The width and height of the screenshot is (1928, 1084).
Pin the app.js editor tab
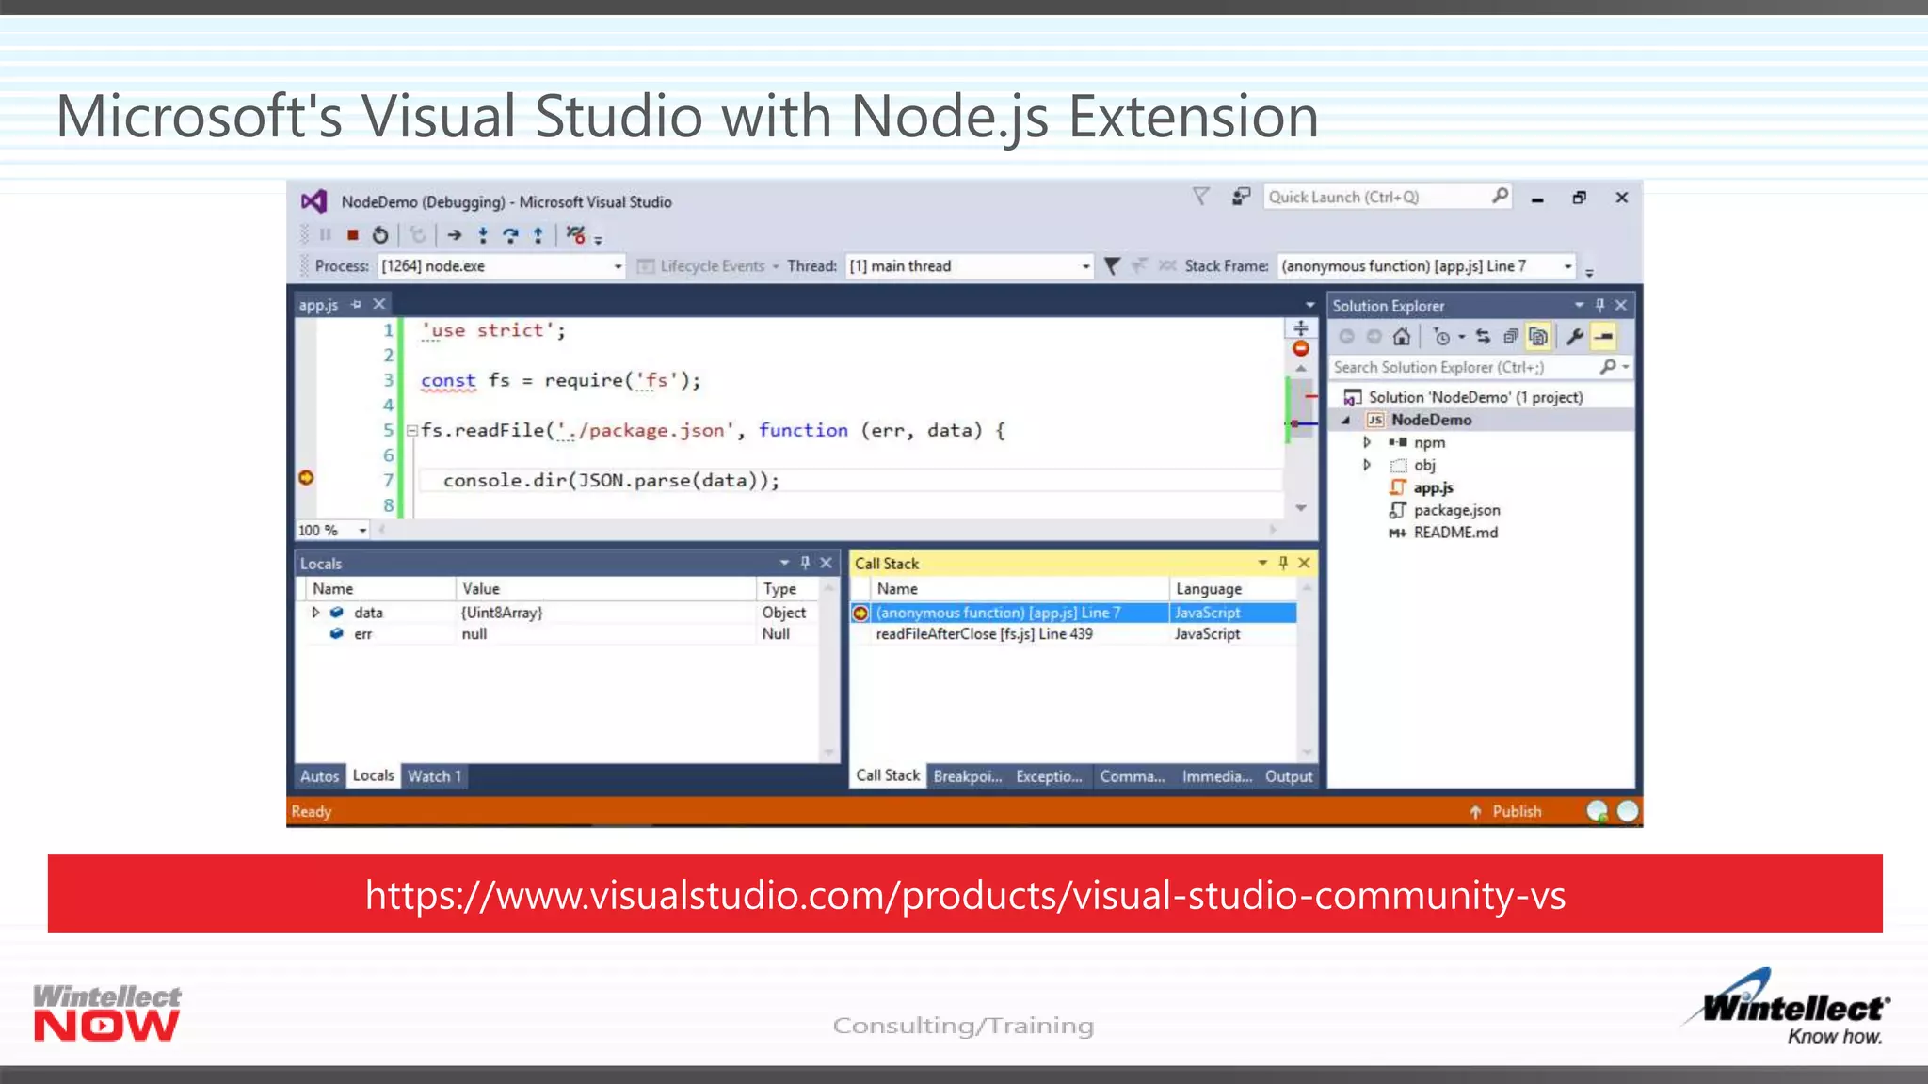(356, 304)
